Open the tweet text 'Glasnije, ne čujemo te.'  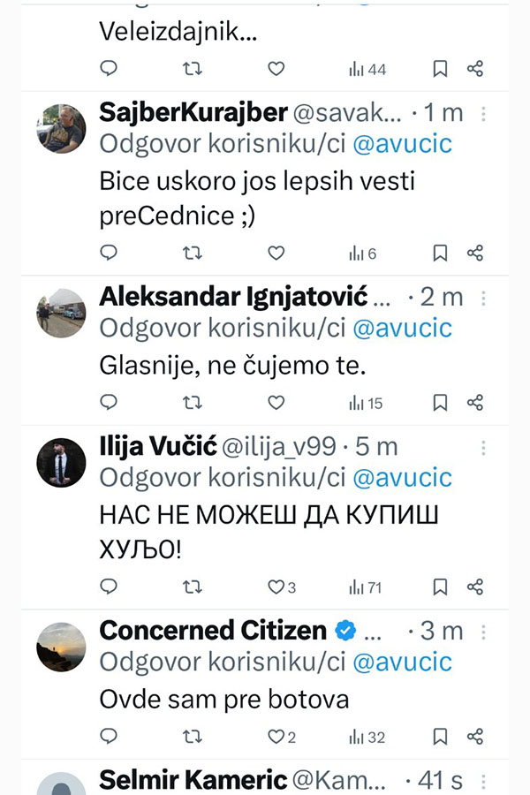(x=232, y=366)
